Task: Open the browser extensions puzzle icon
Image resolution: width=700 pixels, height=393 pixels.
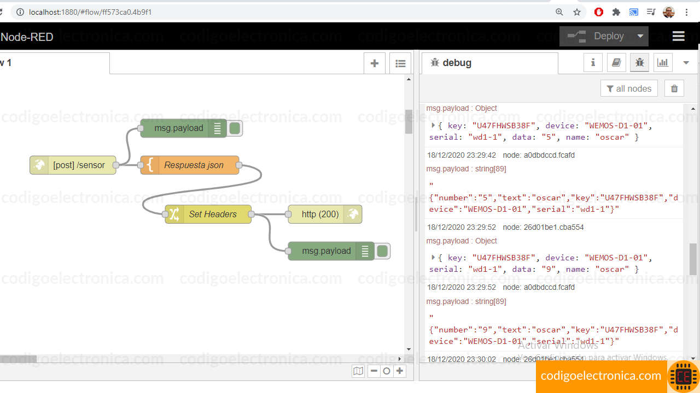Action: [616, 12]
